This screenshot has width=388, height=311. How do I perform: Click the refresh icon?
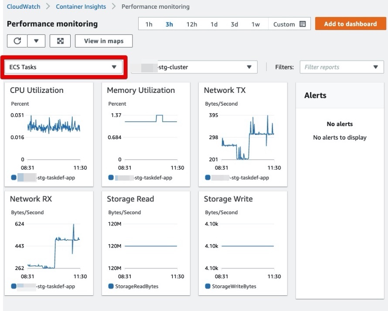17,41
